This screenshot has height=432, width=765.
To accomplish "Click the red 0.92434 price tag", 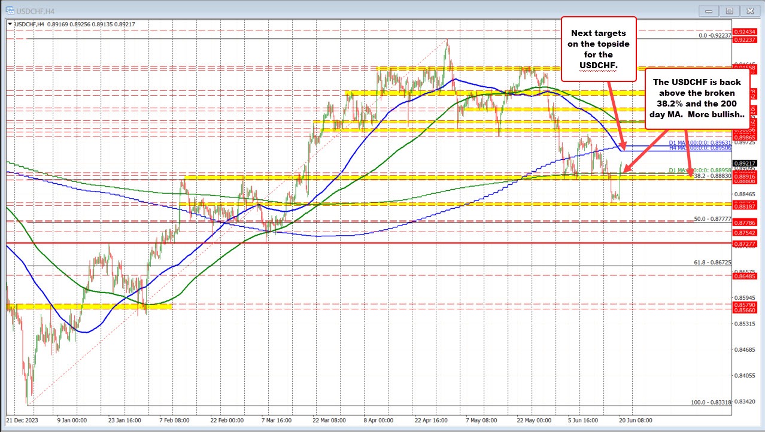I will coord(745,31).
